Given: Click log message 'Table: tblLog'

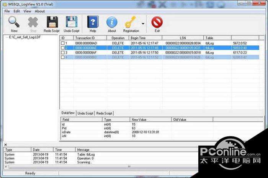Looking at the screenshot, I should pyautogui.click(x=86, y=154).
